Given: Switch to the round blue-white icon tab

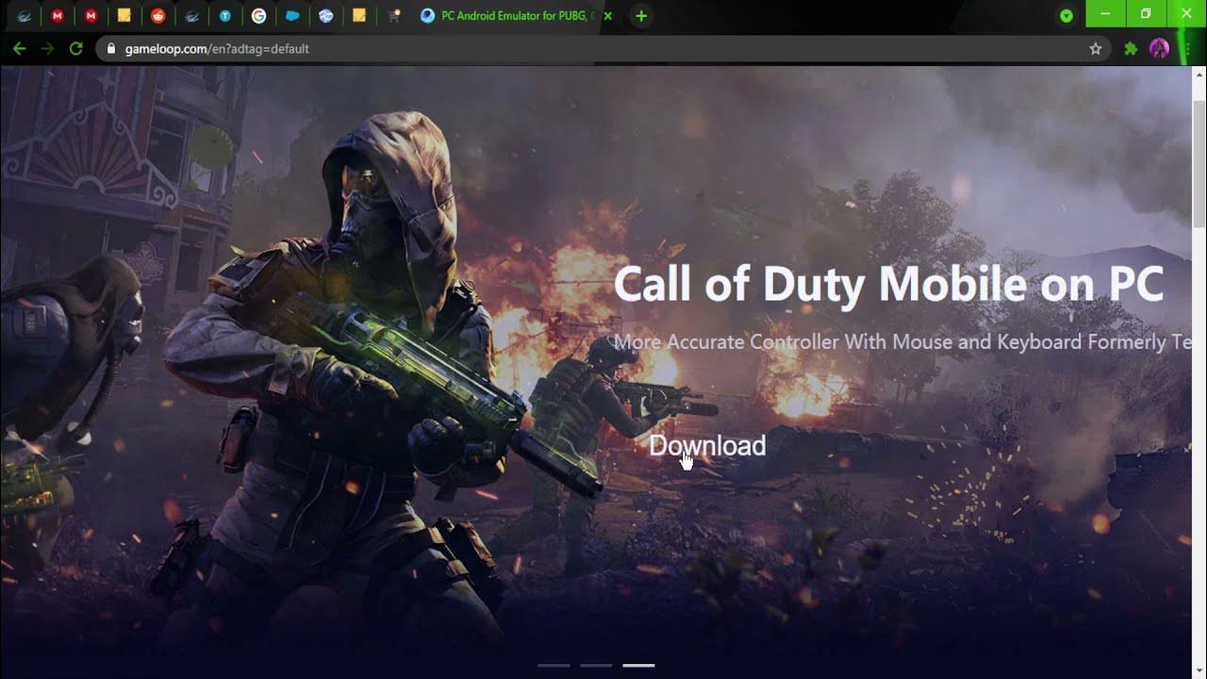Looking at the screenshot, I should click(325, 16).
